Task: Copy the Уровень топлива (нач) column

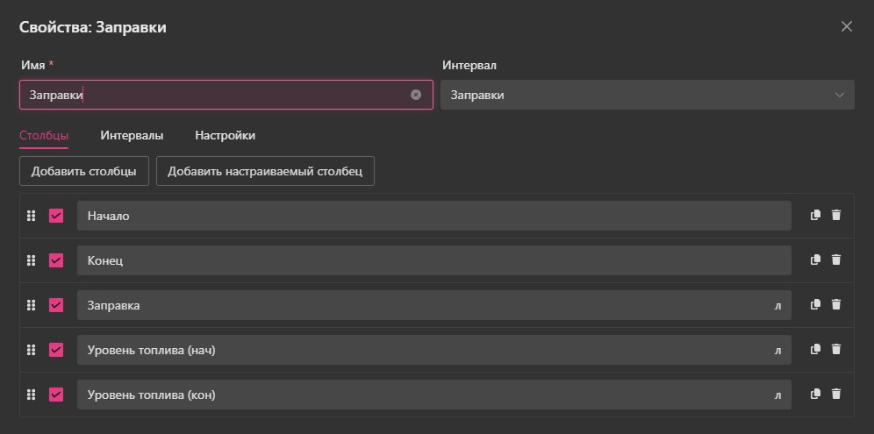Action: (815, 349)
